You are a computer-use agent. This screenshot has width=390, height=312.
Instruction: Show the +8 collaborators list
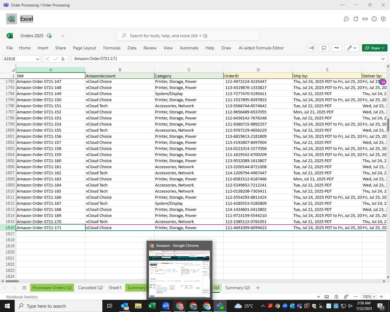click(311, 48)
